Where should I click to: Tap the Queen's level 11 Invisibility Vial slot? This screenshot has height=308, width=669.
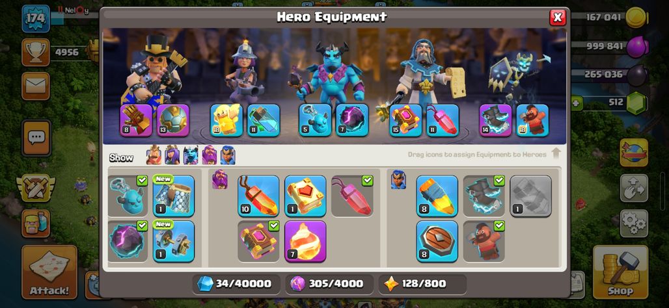(264, 120)
